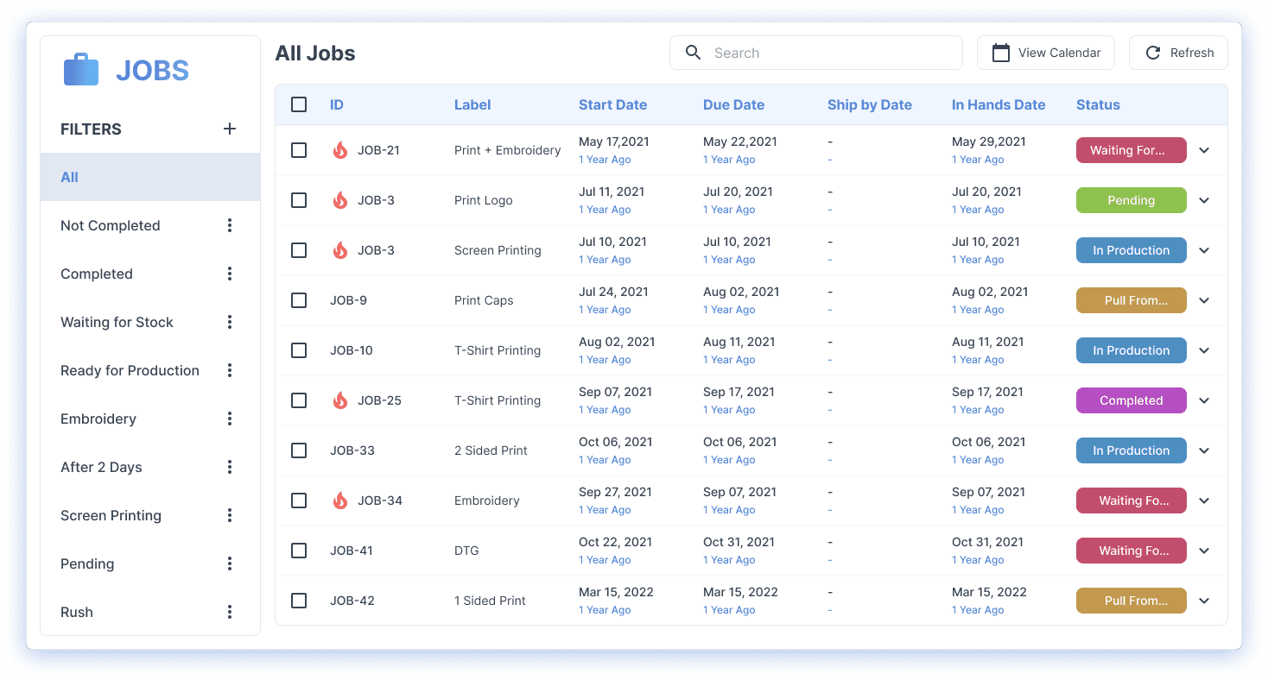Select the Screen Printing filter
Viewport: 1268px width, 680px height.
click(111, 515)
